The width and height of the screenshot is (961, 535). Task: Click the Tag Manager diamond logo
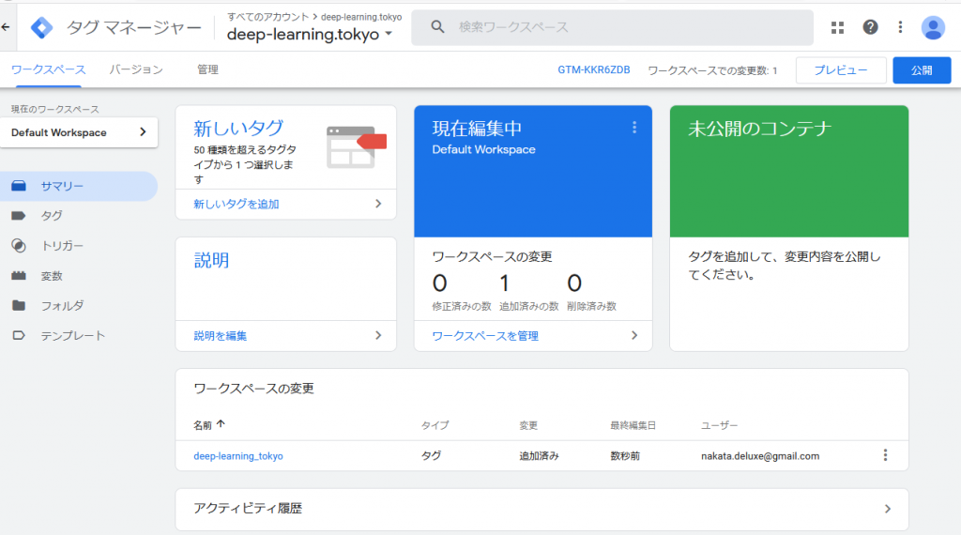[41, 27]
